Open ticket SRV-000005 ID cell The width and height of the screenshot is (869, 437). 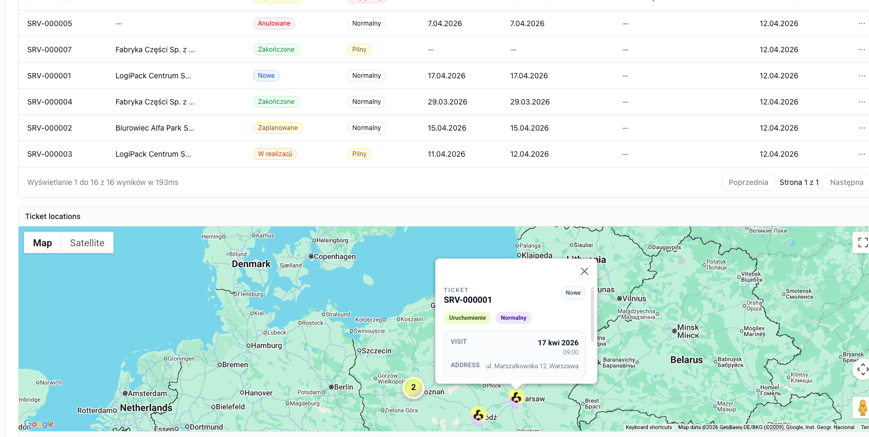(x=50, y=23)
